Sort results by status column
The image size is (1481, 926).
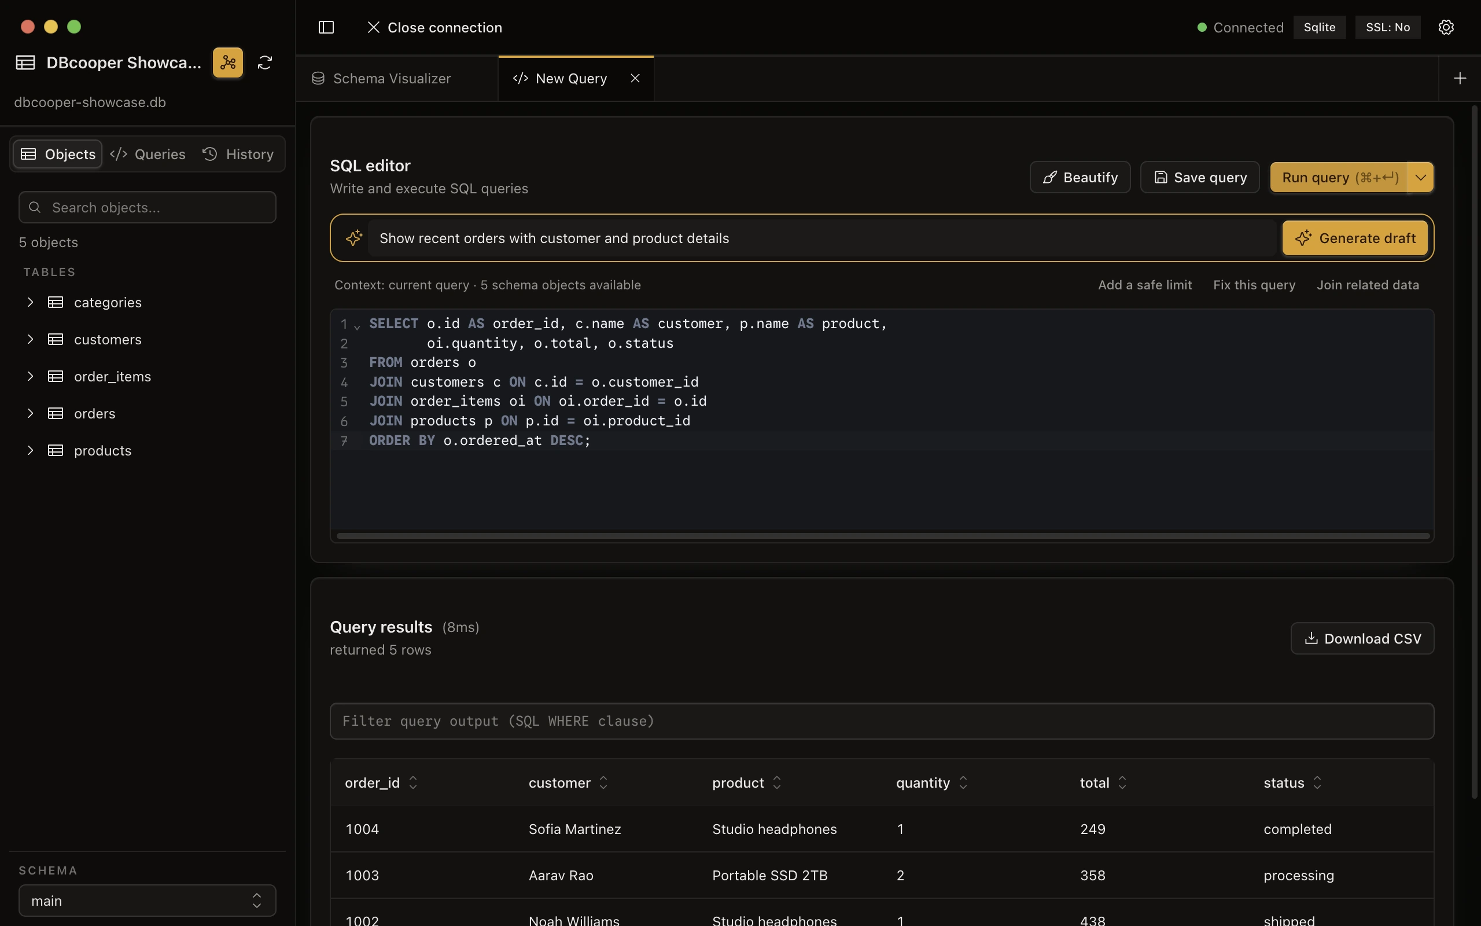pos(1318,782)
